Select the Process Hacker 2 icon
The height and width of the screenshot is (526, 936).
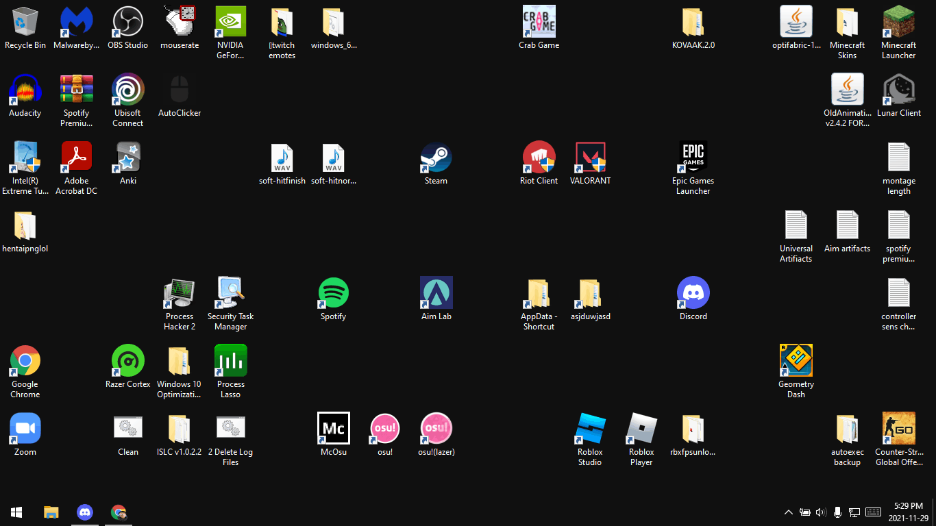click(x=180, y=293)
